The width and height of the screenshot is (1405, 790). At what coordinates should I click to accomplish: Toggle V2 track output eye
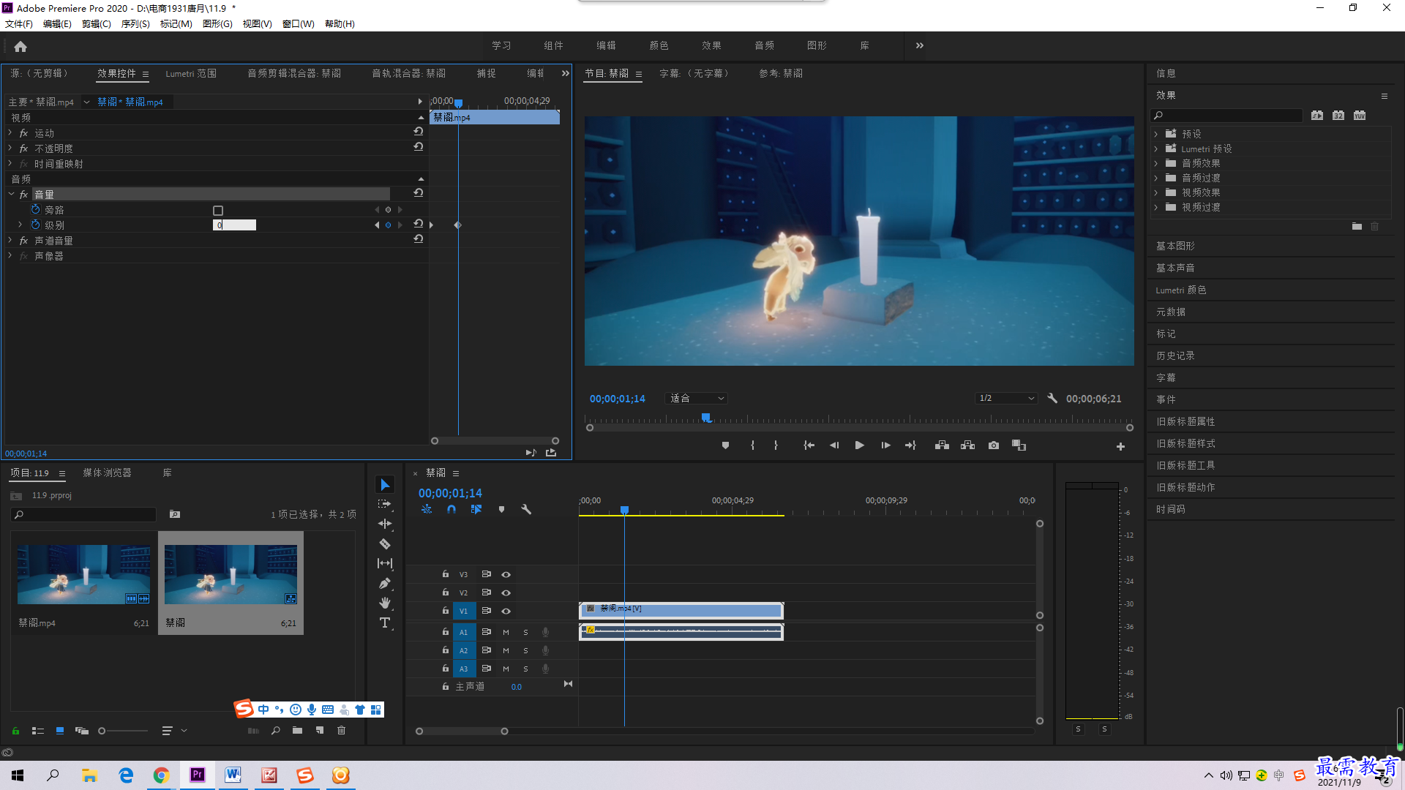pyautogui.click(x=506, y=592)
